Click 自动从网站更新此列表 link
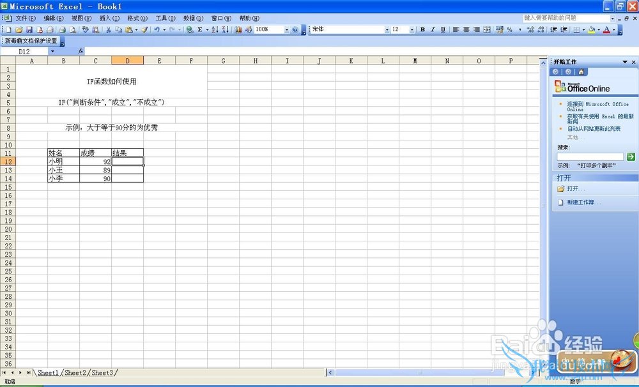The width and height of the screenshot is (639, 387). [594, 129]
